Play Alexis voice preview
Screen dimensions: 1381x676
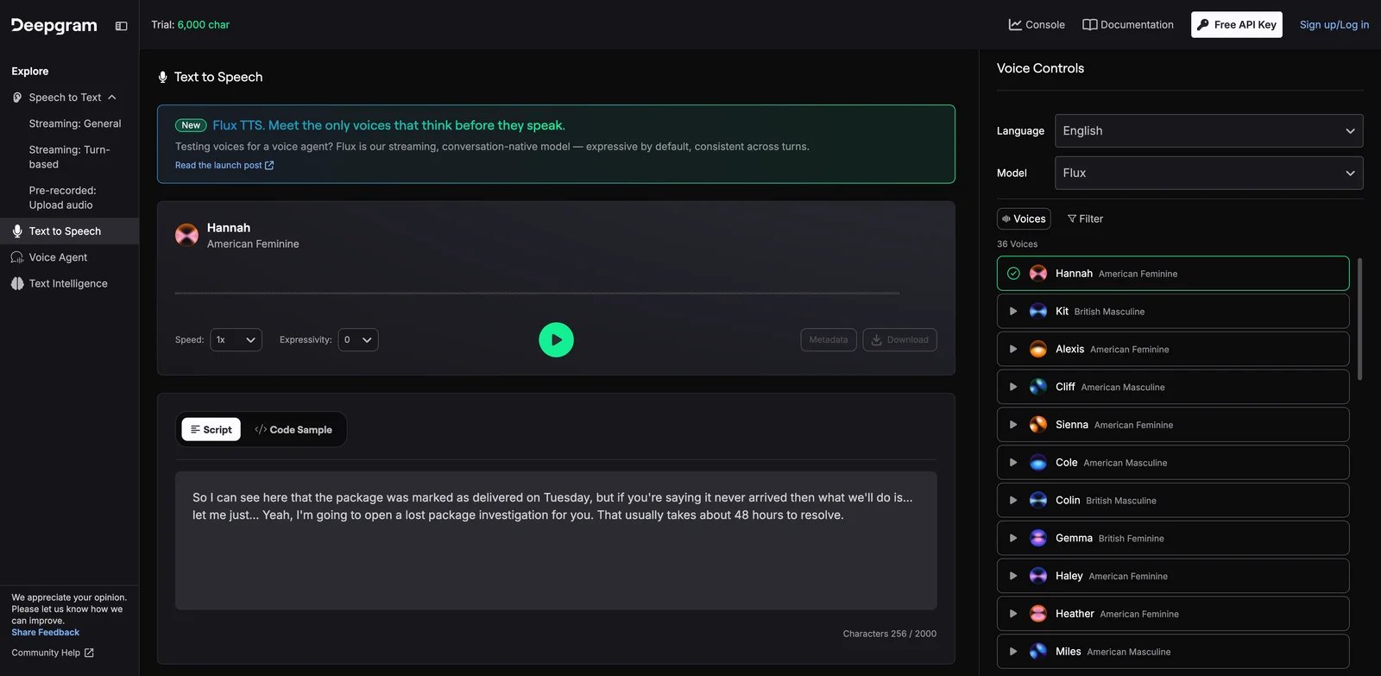1013,349
